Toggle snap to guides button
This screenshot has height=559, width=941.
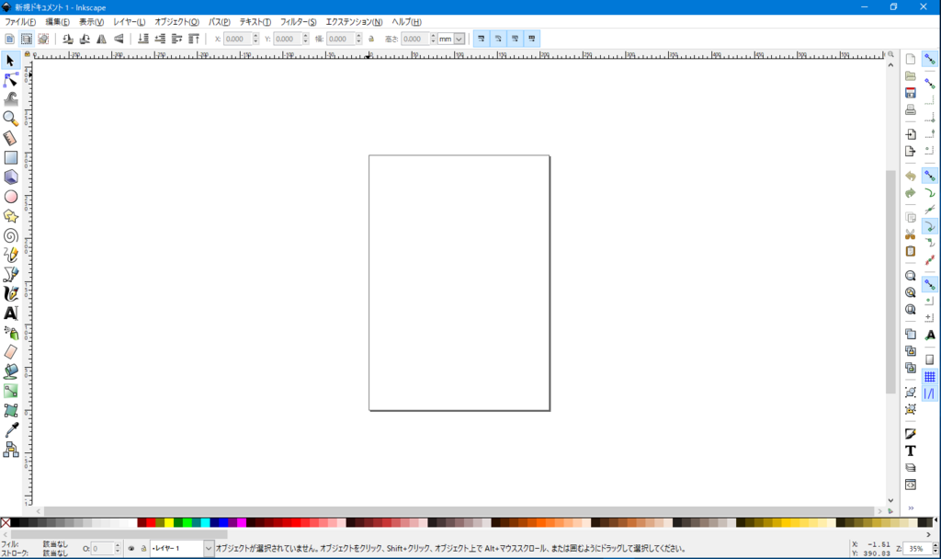click(x=930, y=394)
